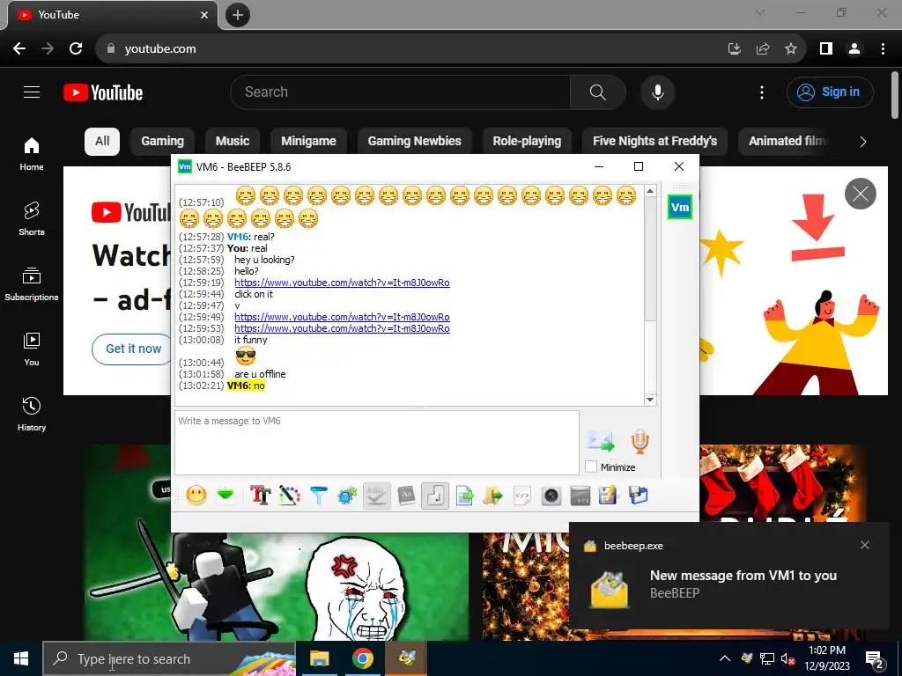Click YouTube voice search microphone
Image resolution: width=902 pixels, height=676 pixels.
point(657,92)
